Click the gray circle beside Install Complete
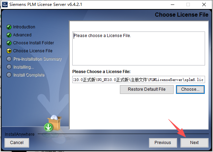The image size is (213, 152). [x=9, y=75]
